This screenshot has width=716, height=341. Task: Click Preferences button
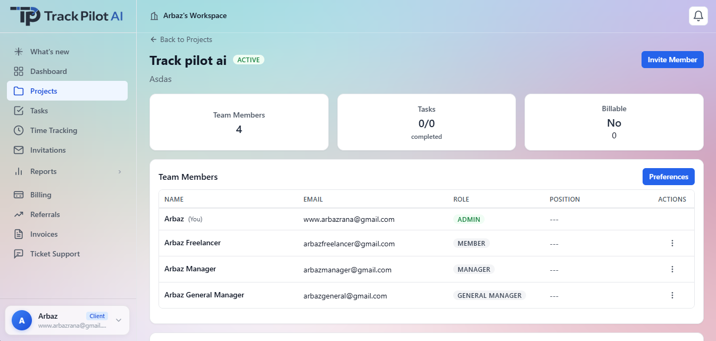click(x=669, y=177)
